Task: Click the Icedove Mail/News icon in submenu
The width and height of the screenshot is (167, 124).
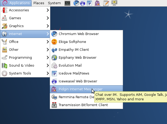Action: [x=54, y=73]
